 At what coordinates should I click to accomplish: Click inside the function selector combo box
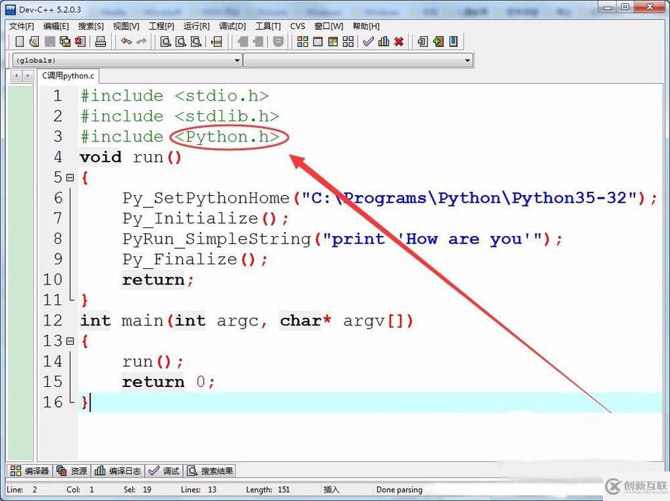[x=358, y=60]
